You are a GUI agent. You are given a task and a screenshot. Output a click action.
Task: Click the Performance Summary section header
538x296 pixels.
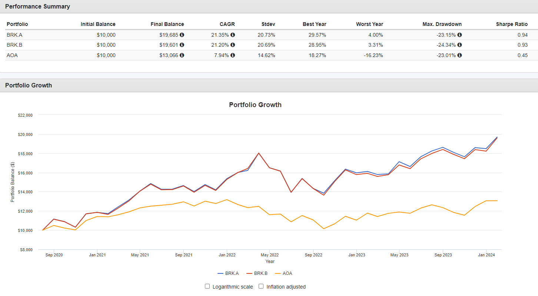click(37, 6)
